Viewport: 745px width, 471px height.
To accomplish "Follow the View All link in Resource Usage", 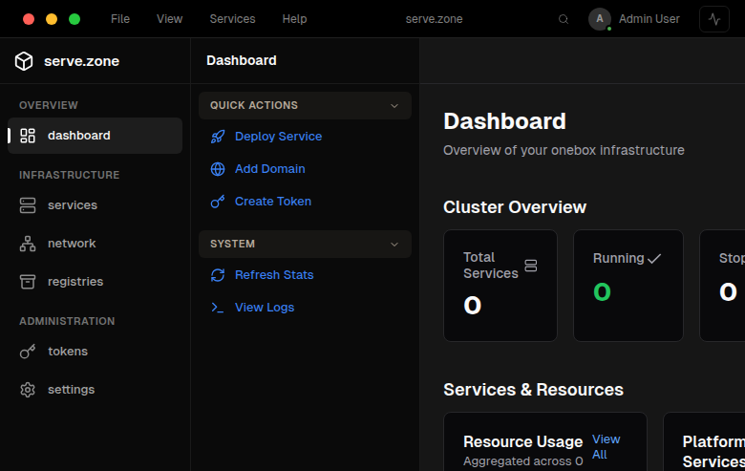I will (x=606, y=446).
